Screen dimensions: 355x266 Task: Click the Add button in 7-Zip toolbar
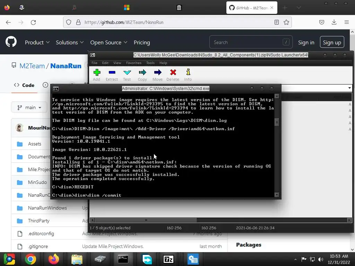point(97,75)
